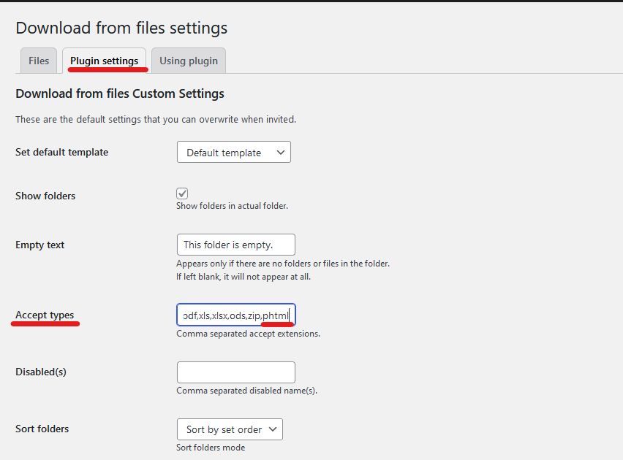Click the empty Disabled(s) input field

235,372
